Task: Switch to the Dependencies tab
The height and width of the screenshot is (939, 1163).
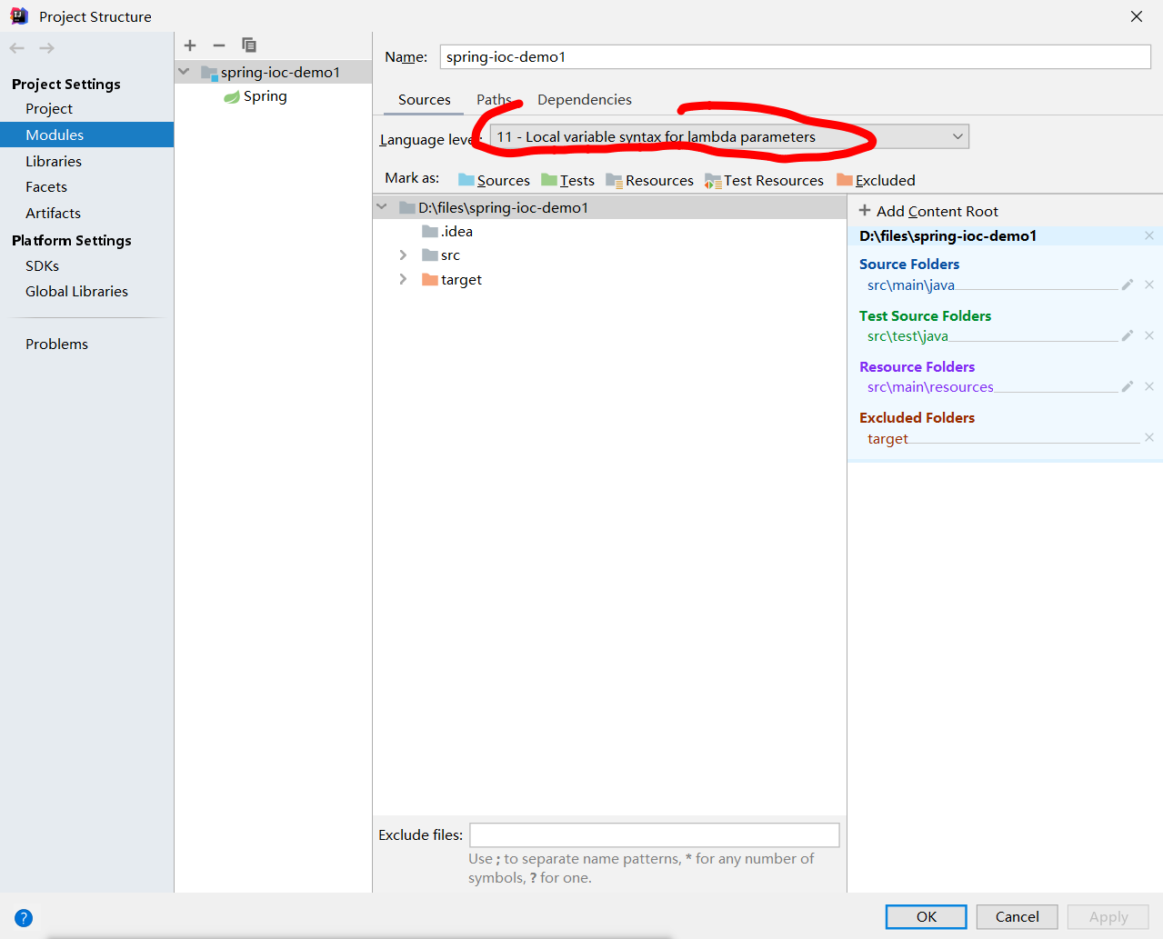Action: 585,100
